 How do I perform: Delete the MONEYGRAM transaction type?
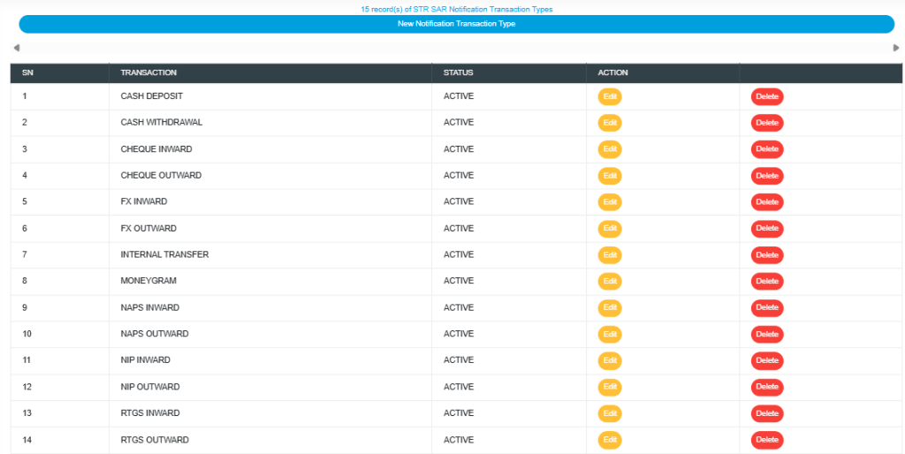click(x=766, y=282)
